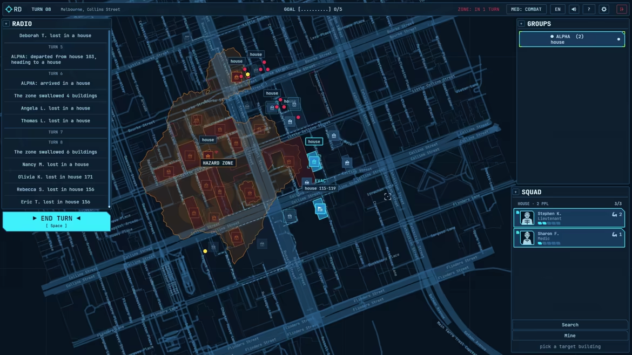632x355 pixels.
Task: Click the house label above HAZARD ZONE
Action: pyautogui.click(x=208, y=140)
